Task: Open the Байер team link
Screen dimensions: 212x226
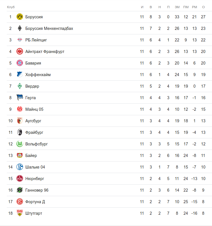Action: tap(31, 156)
